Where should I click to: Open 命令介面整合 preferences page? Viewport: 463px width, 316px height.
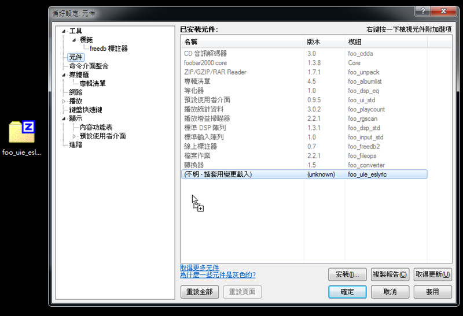click(89, 66)
